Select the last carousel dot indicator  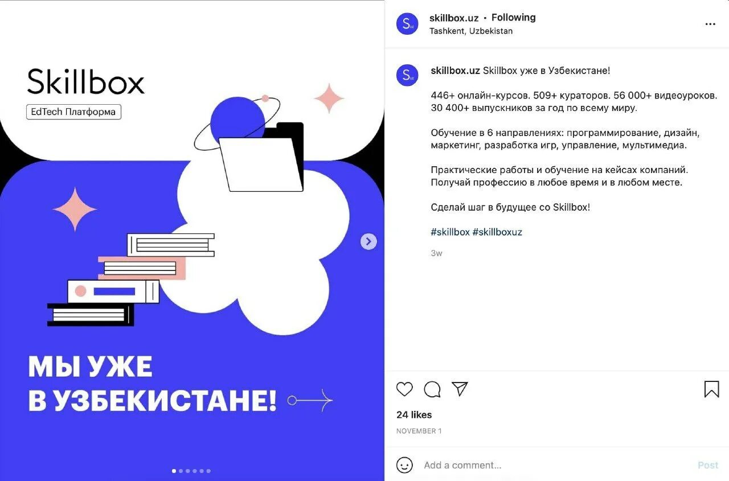pyautogui.click(x=208, y=471)
